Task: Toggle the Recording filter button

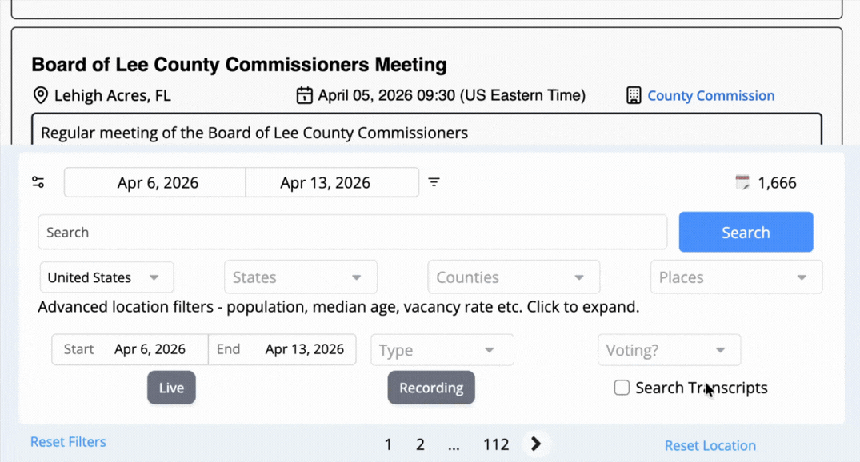Action: pos(431,388)
